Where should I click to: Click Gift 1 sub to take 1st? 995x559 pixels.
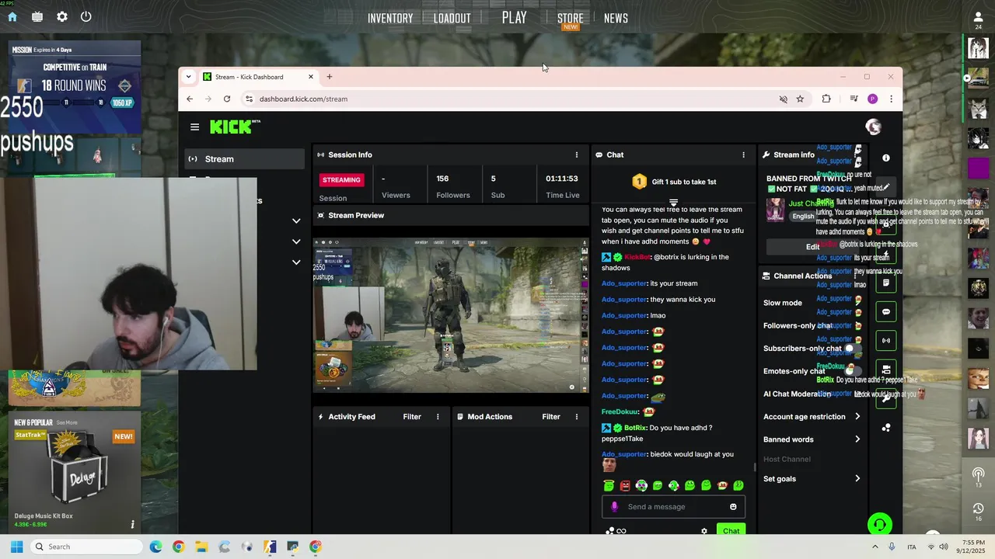point(673,182)
